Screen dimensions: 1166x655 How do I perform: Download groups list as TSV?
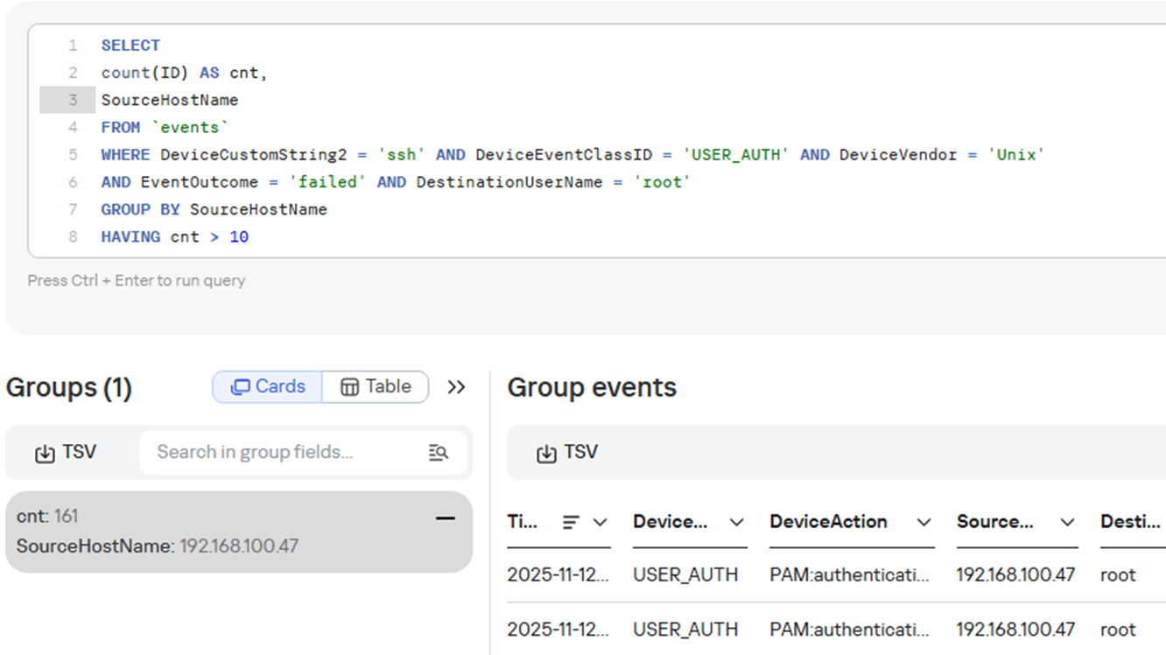pyautogui.click(x=66, y=453)
